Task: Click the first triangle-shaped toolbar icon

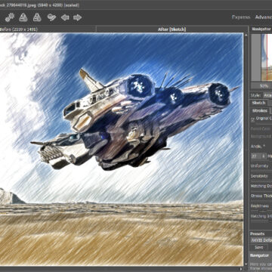Action: tap(23, 17)
